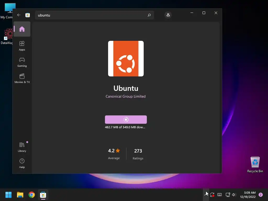Go back using the Store back arrow
This screenshot has width=268, height=201.
[x=19, y=15]
